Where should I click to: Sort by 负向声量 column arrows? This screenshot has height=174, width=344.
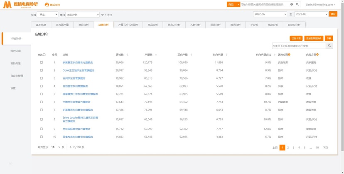coord(226,55)
